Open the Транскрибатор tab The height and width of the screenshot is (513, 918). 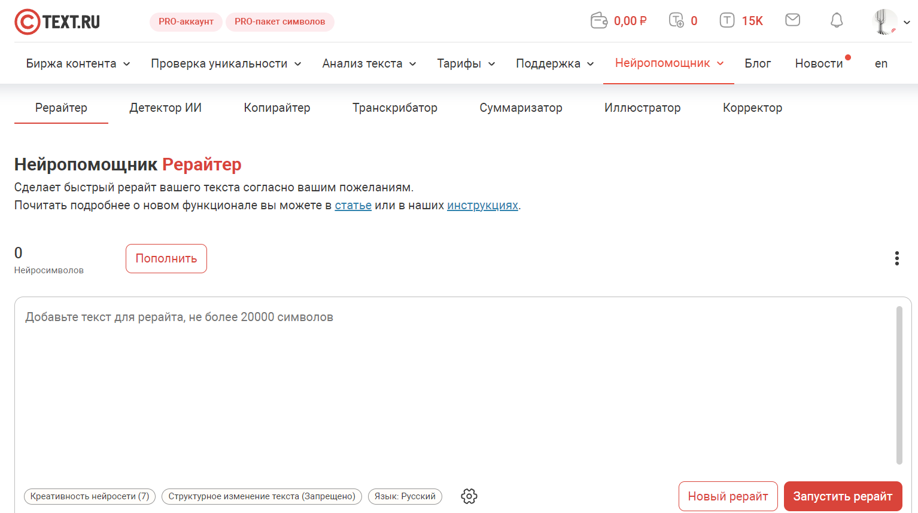coord(395,108)
